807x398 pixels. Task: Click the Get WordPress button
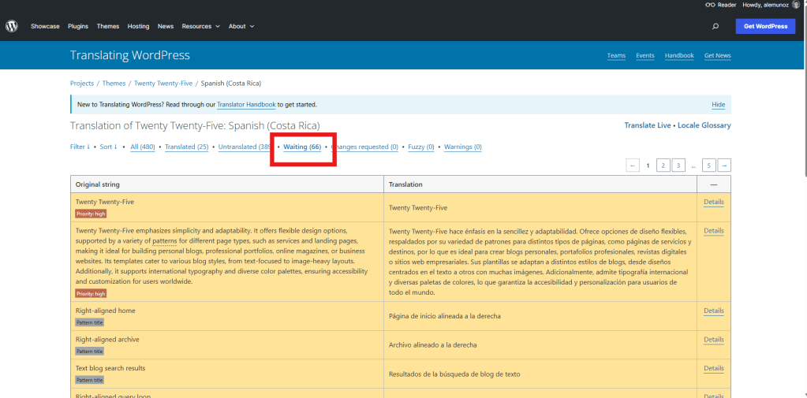coord(765,26)
